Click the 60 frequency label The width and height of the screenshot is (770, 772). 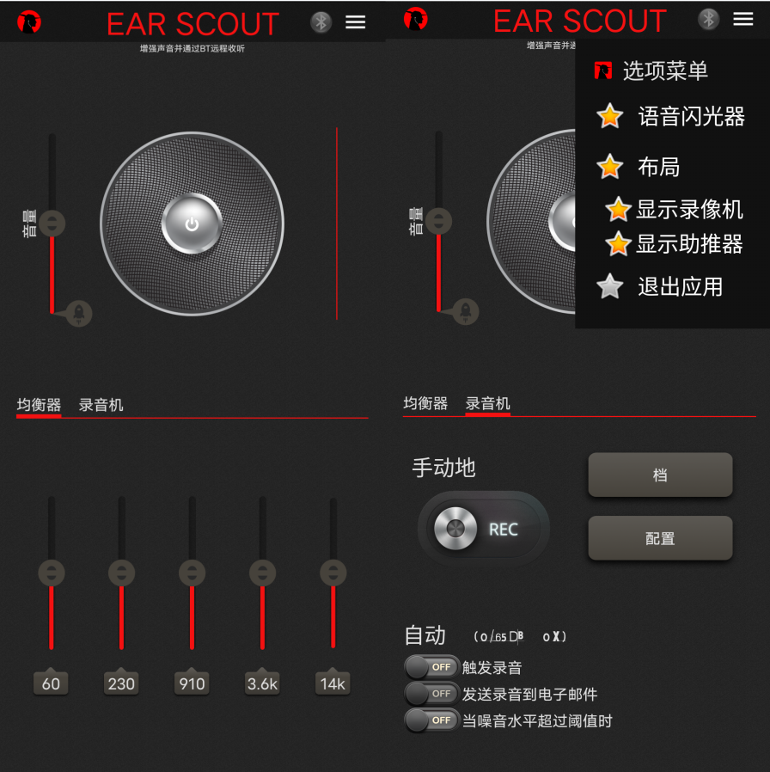[51, 683]
